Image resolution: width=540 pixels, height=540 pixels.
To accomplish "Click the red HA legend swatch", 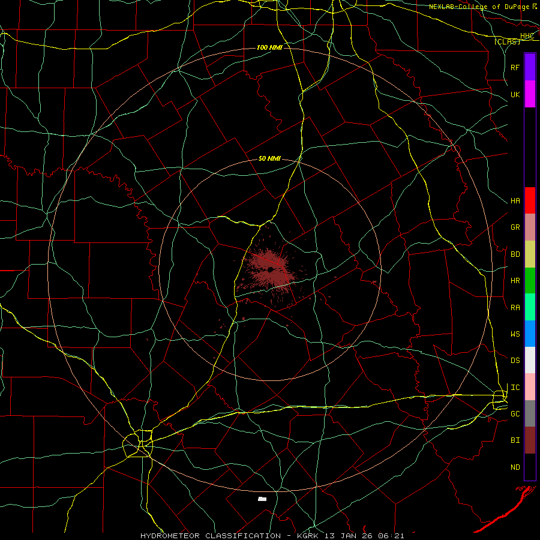I will [530, 200].
